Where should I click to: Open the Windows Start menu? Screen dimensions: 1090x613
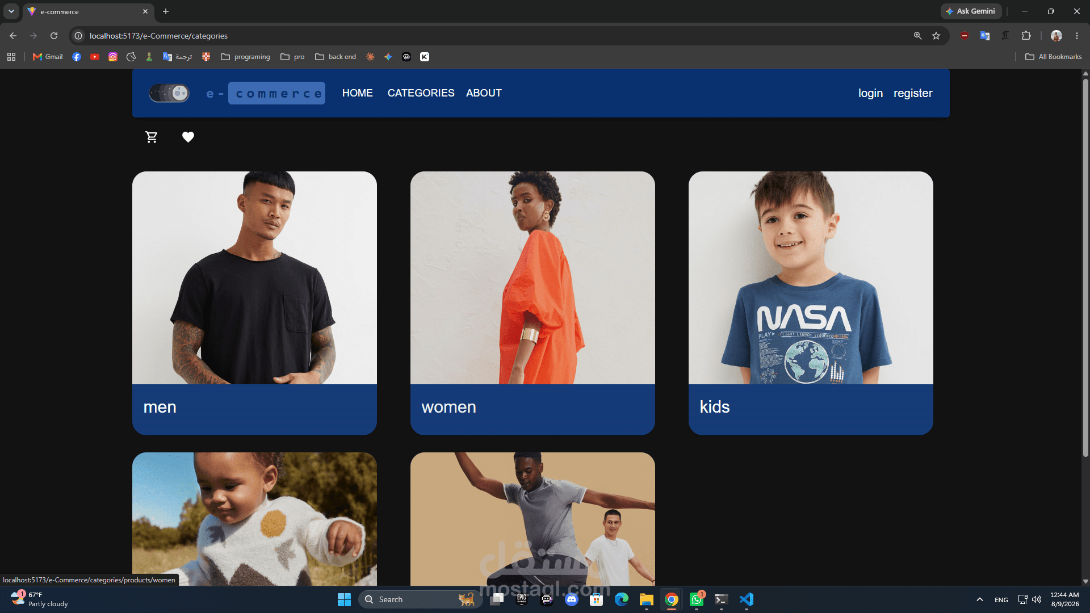click(344, 599)
